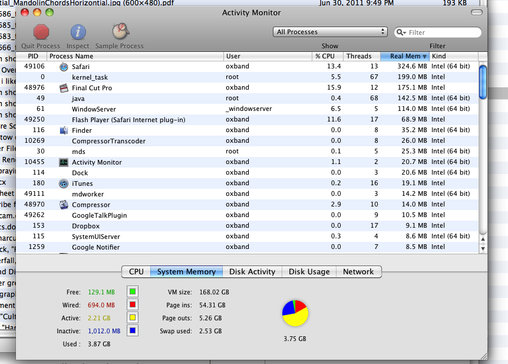Select the Activity Monitor app icon in list
508x364 pixels.
click(64, 162)
